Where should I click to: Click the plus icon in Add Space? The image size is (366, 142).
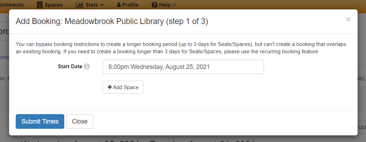click(109, 87)
